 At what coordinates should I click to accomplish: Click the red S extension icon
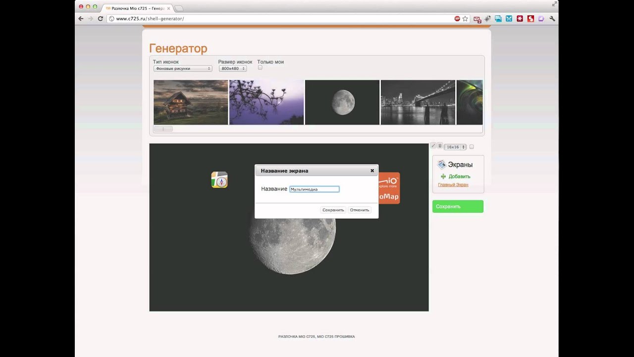(530, 18)
